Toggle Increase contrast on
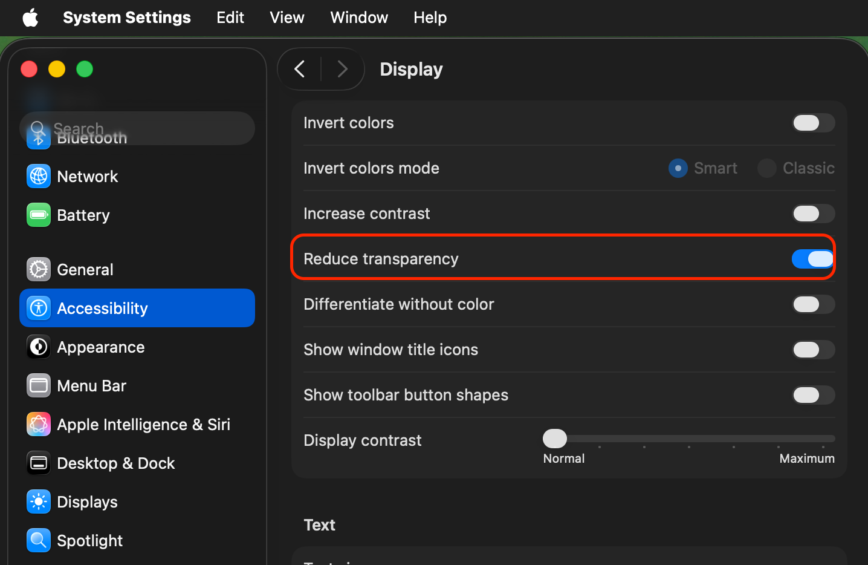Screen dimensions: 868x565 813,214
